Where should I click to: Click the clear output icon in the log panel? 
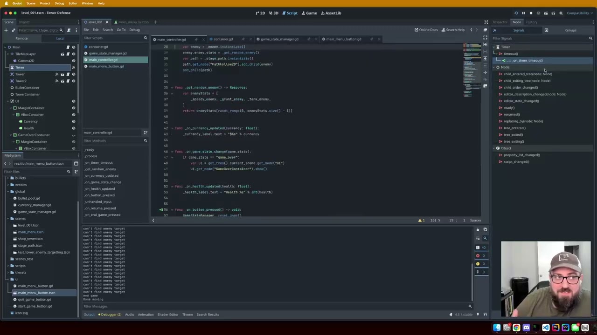tap(478, 230)
